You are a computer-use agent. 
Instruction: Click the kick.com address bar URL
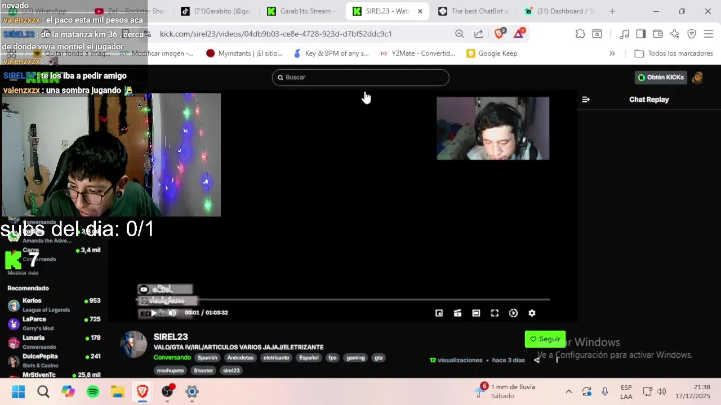(276, 34)
